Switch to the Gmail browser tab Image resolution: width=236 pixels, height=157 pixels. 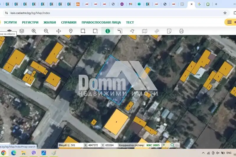(x=130, y=4)
